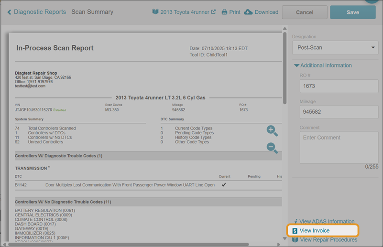Click the View ADAS Information info icon
The width and height of the screenshot is (383, 247).
(x=295, y=222)
